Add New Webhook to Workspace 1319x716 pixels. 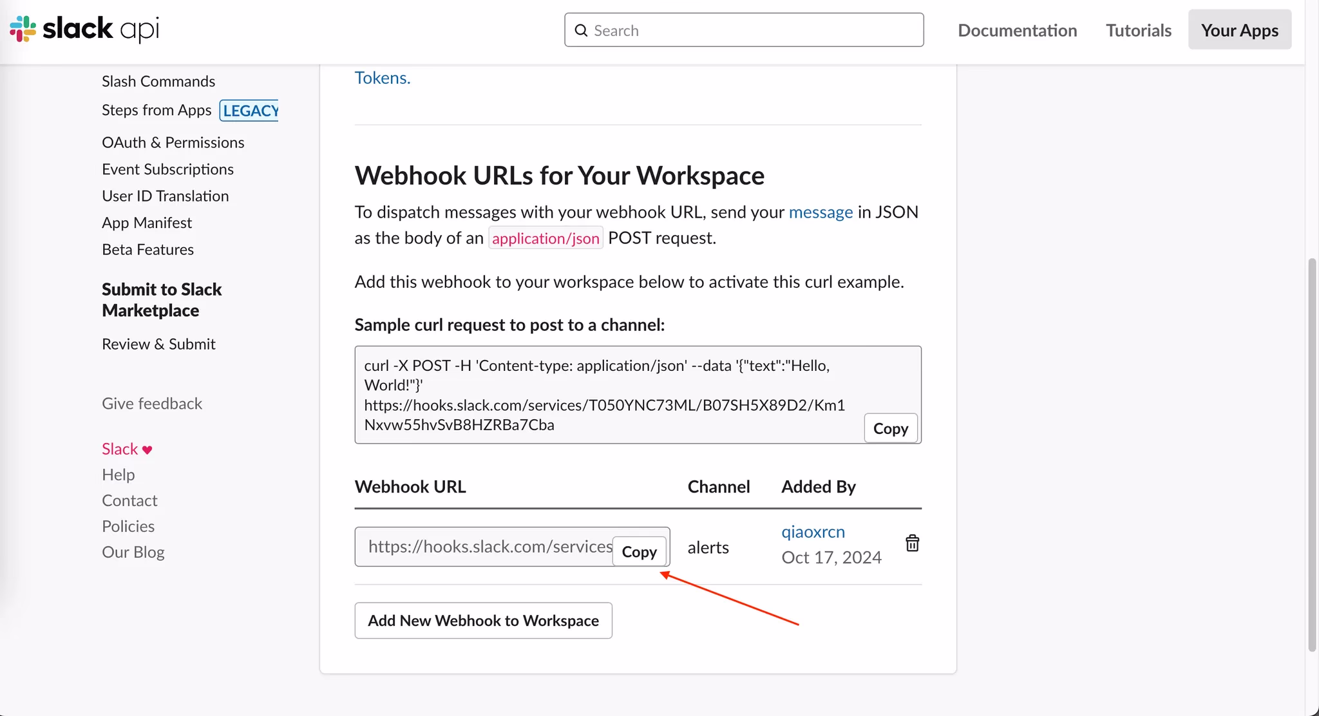click(x=483, y=621)
